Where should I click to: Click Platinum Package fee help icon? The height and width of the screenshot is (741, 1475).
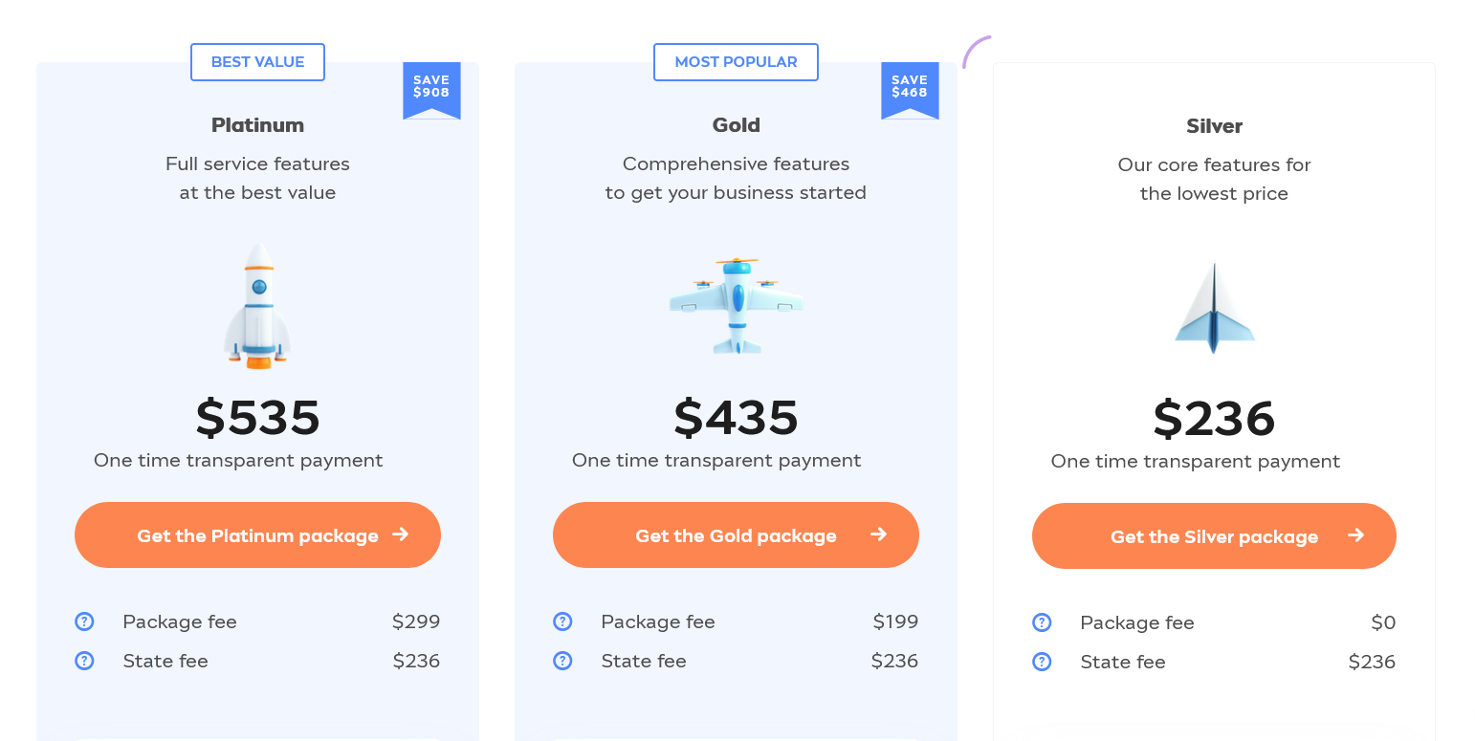[84, 621]
